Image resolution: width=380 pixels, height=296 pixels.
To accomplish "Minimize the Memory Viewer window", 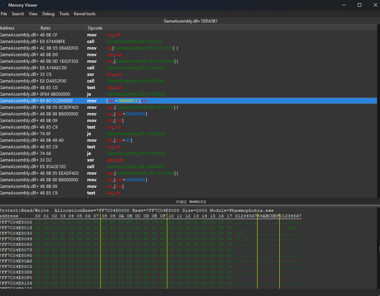I will coord(344,5).
